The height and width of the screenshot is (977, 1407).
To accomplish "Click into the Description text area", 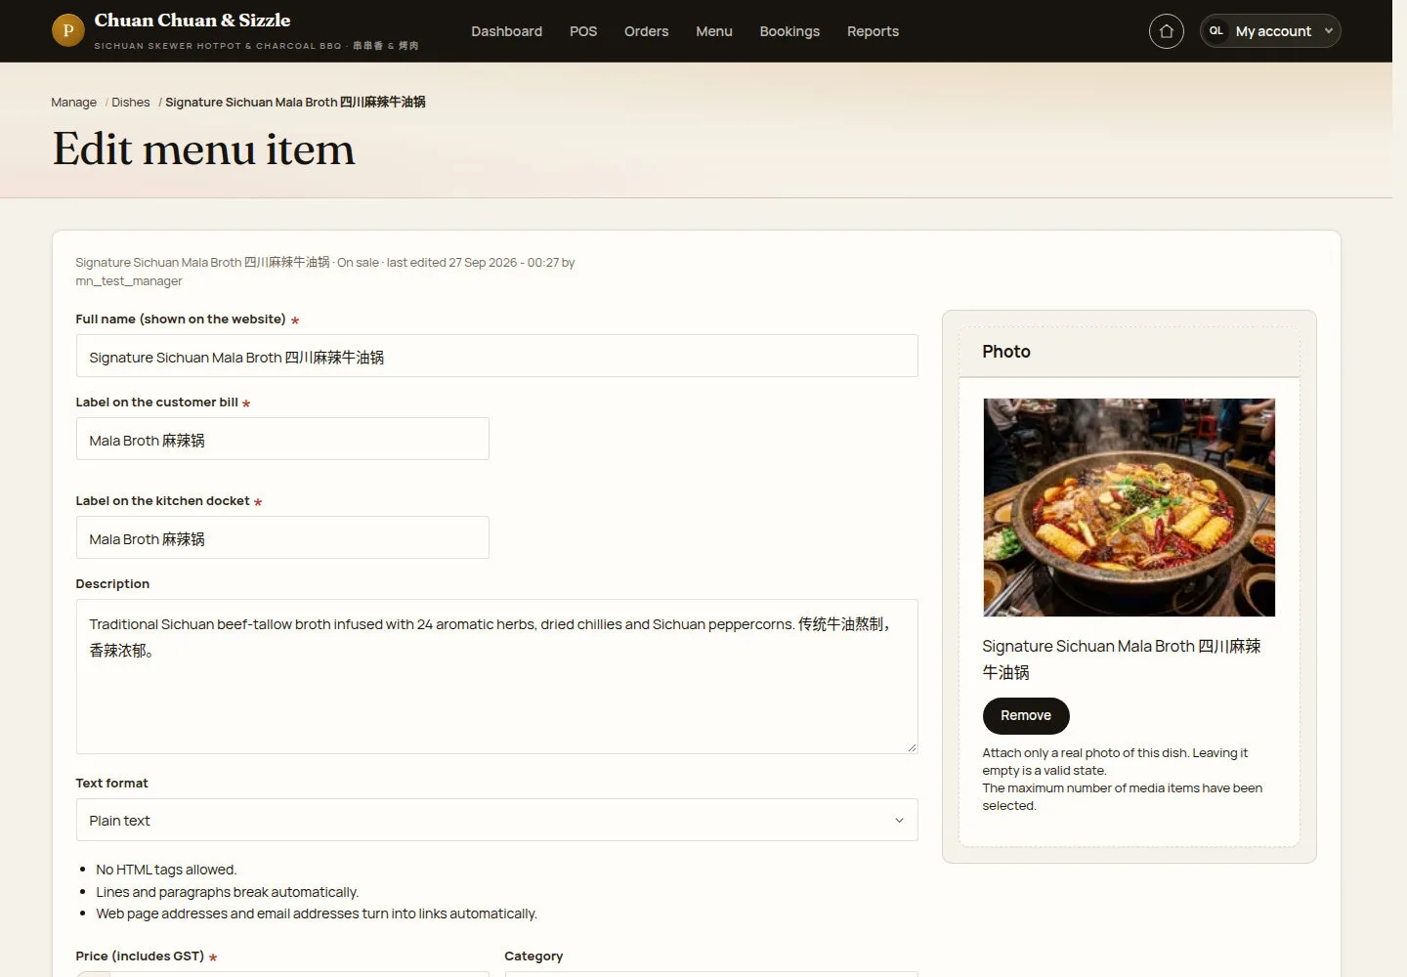I will [x=496, y=676].
